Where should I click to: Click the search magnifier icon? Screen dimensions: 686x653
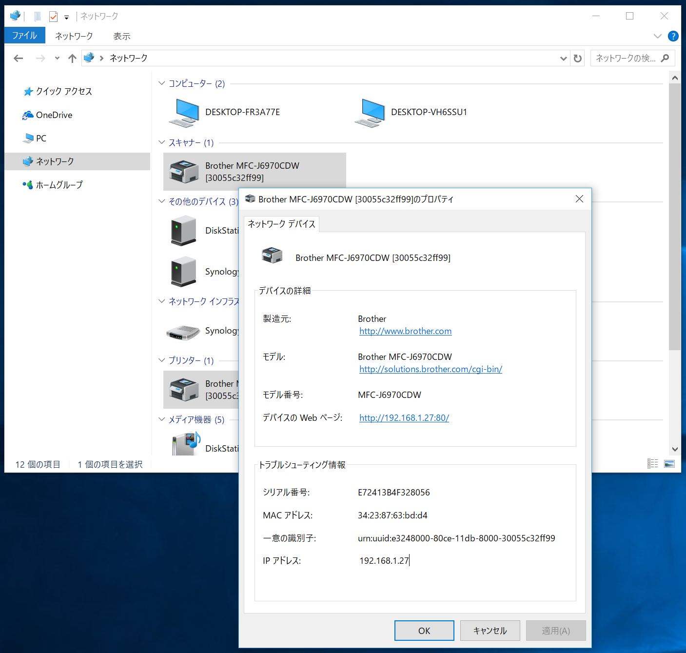[x=665, y=58]
